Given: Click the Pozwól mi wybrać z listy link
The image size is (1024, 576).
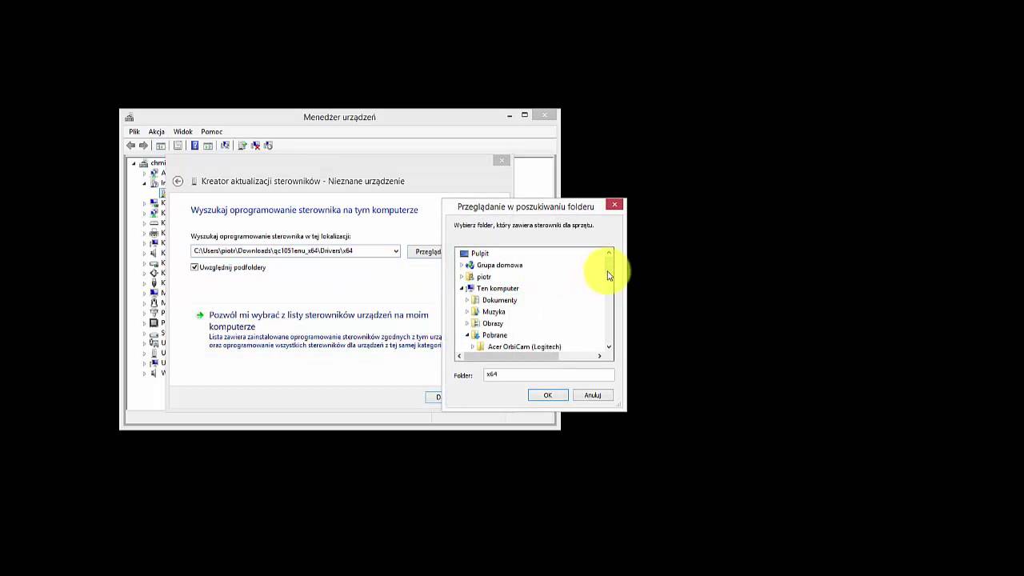Looking at the screenshot, I should pyautogui.click(x=319, y=321).
